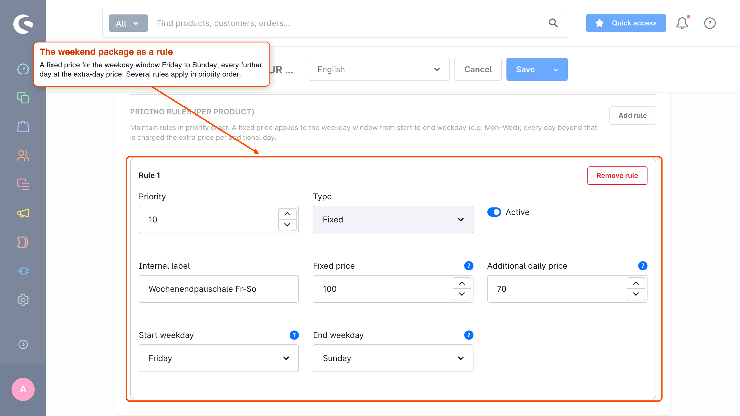The image size is (740, 416).
Task: Open the End weekday dropdown showing Sunday
Action: point(393,358)
